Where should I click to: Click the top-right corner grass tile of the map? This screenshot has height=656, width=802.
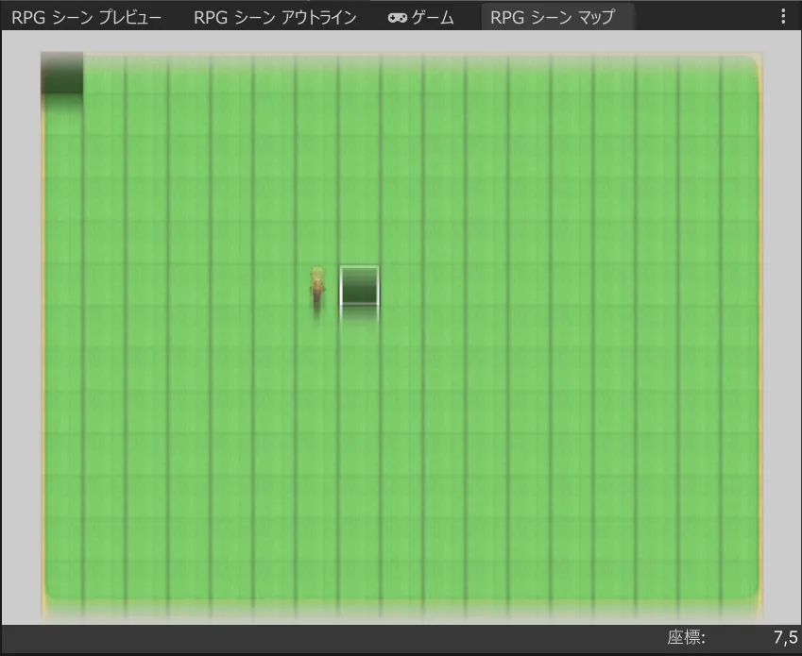click(x=740, y=74)
